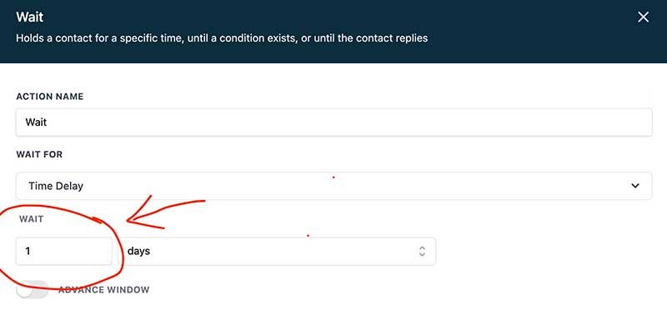Click the Advance Window label text
The width and height of the screenshot is (667, 330).
click(103, 290)
